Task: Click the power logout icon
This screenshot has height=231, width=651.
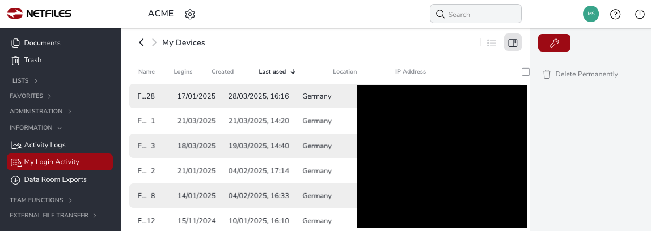Action: (640, 14)
